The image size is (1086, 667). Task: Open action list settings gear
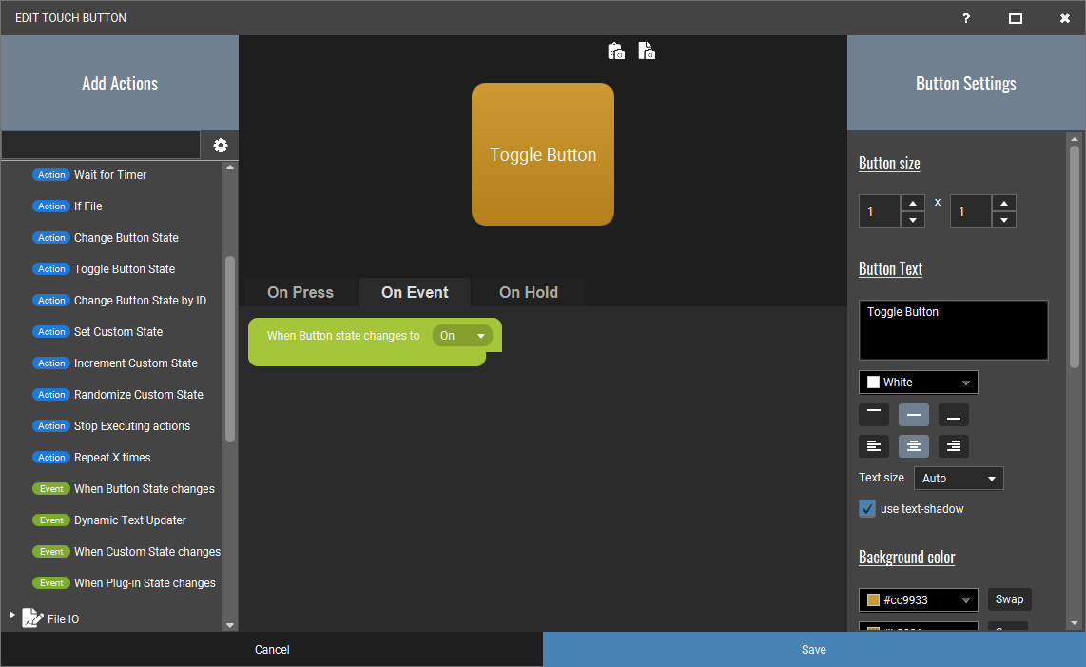pyautogui.click(x=221, y=145)
